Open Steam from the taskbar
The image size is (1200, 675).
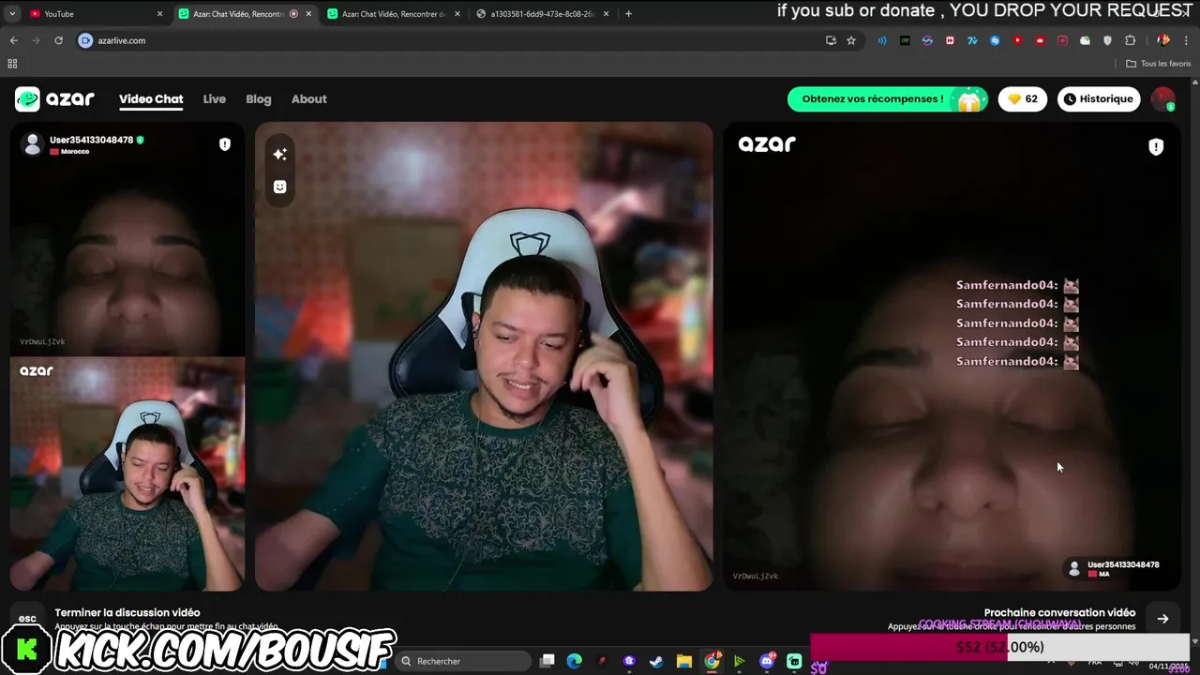[656, 661]
